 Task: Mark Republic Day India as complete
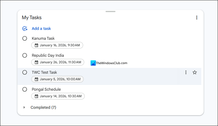point(25,55)
